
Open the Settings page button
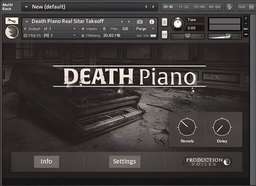pyautogui.click(x=125, y=162)
